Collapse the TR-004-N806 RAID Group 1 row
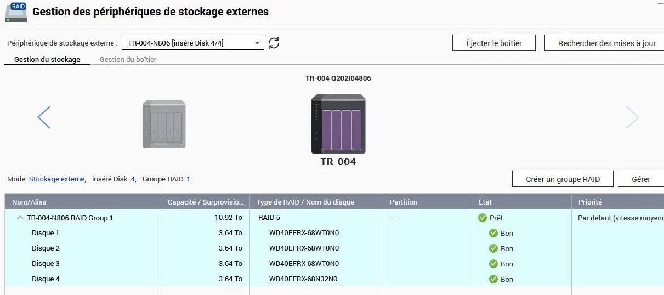664x295 pixels. click(20, 218)
